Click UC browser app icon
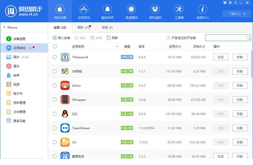Viewport: 253px width, 165px height. pos(65,142)
